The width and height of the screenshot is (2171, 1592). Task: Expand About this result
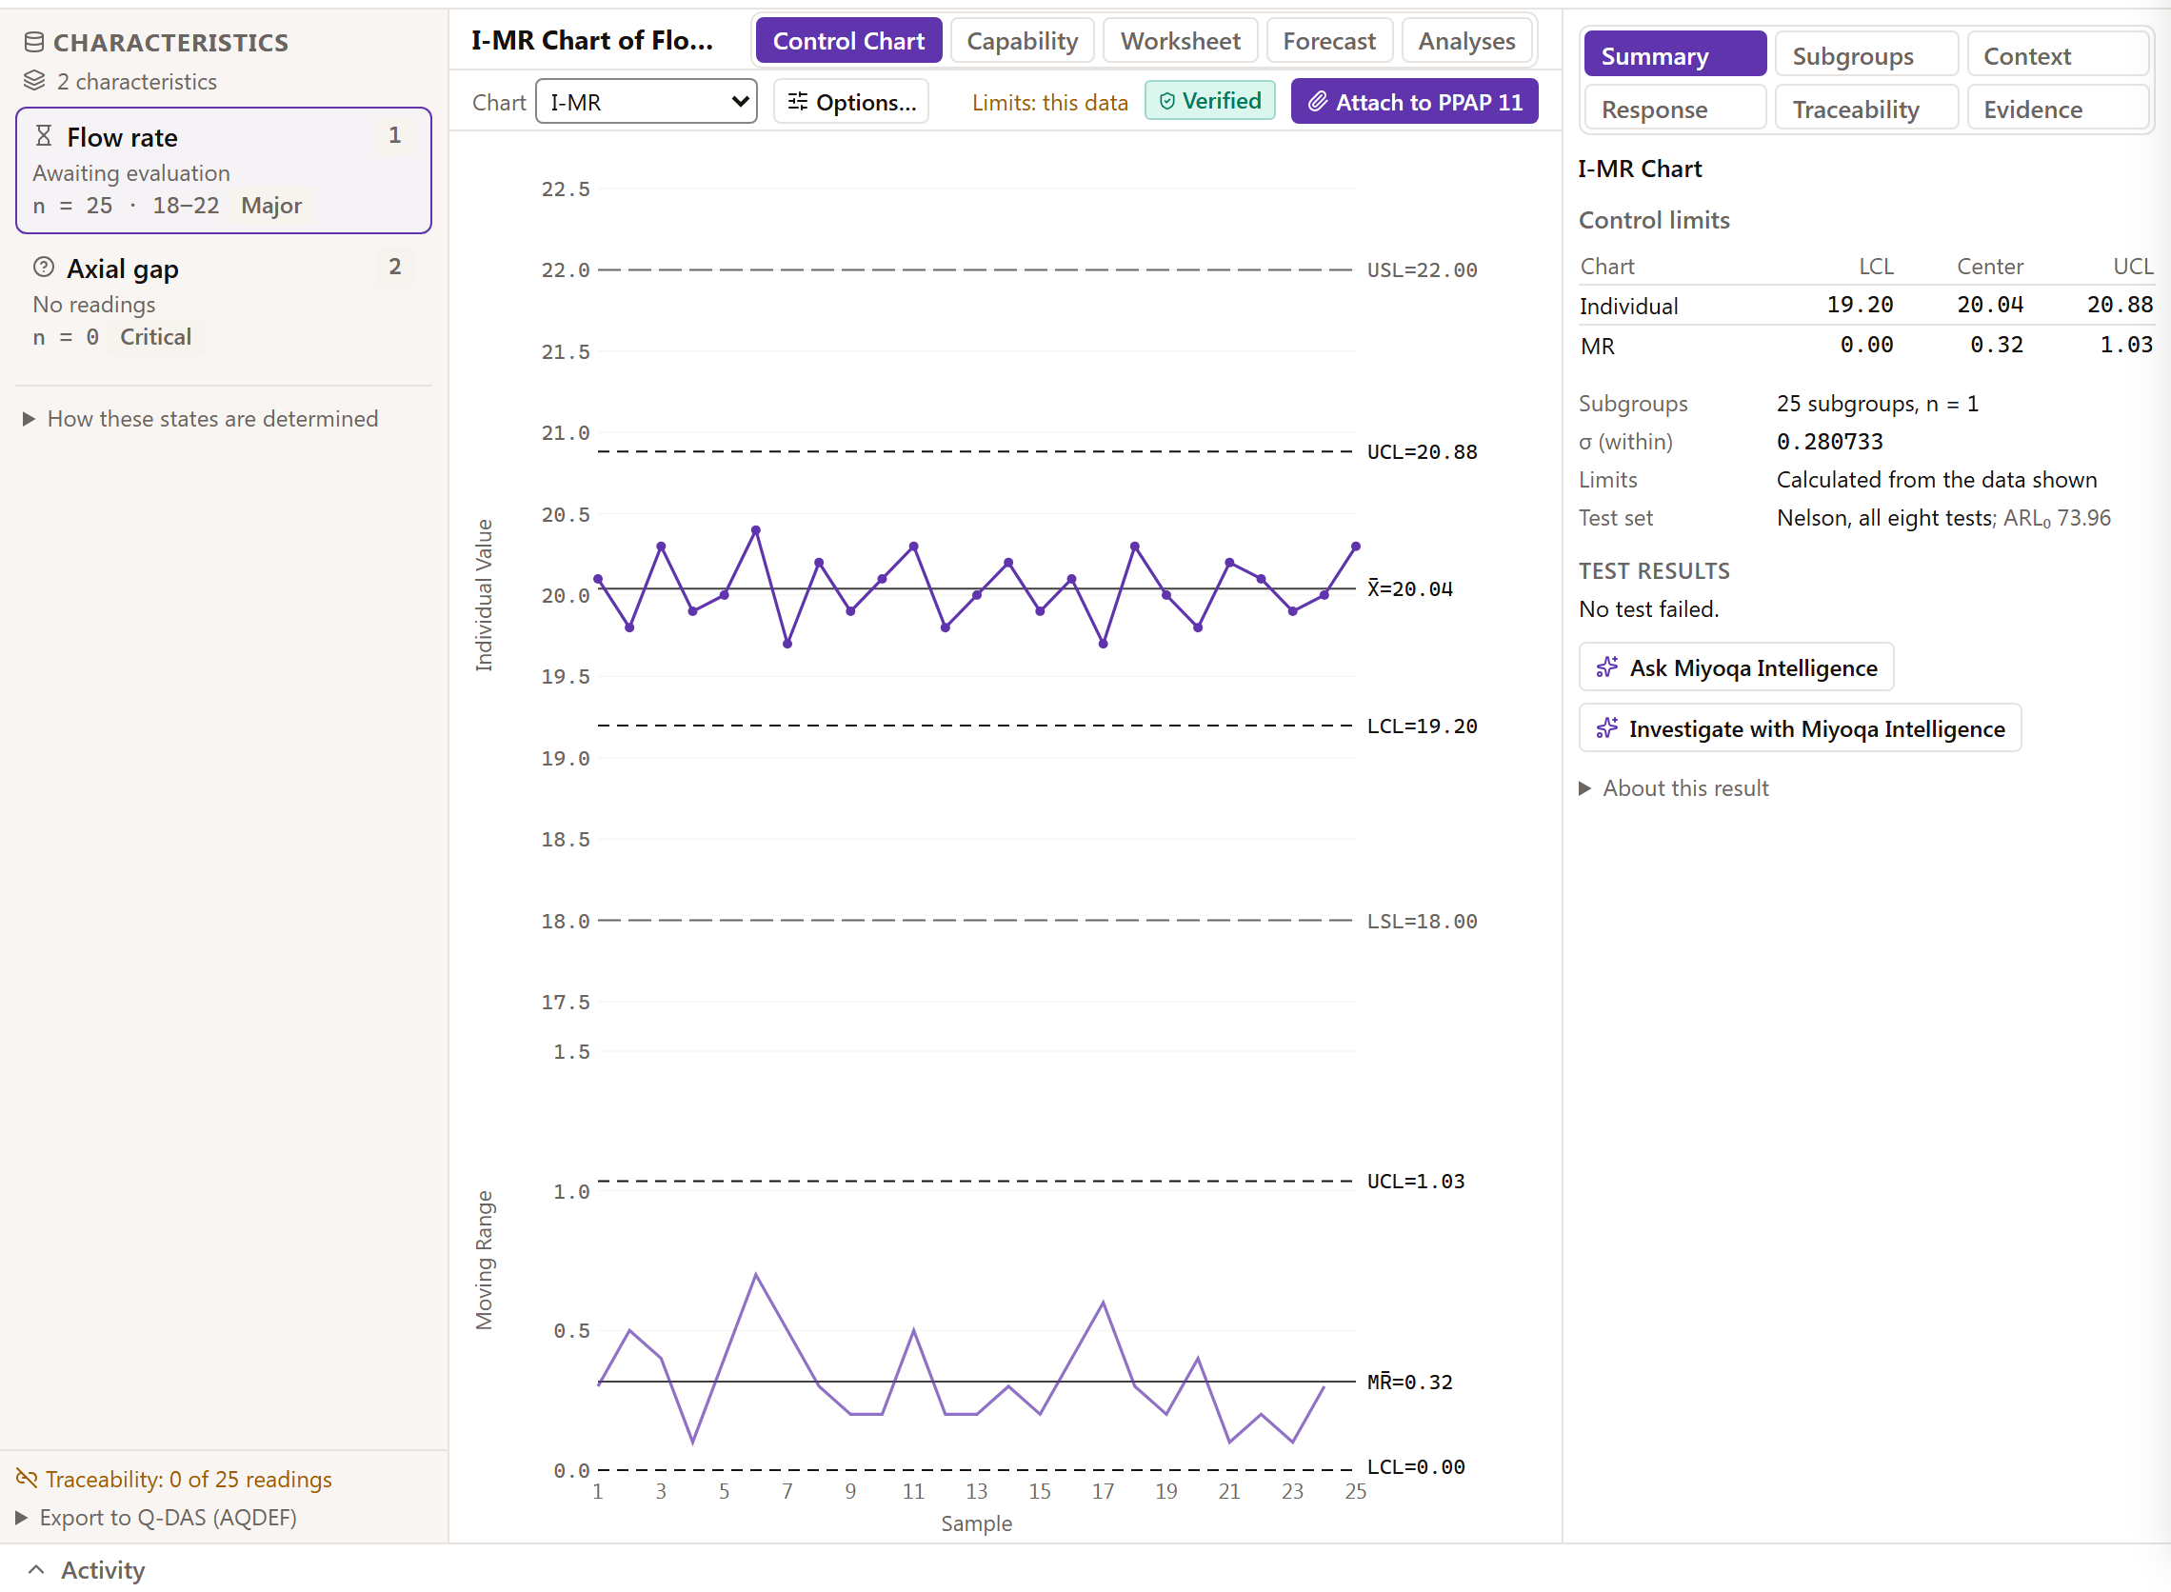coord(1673,787)
